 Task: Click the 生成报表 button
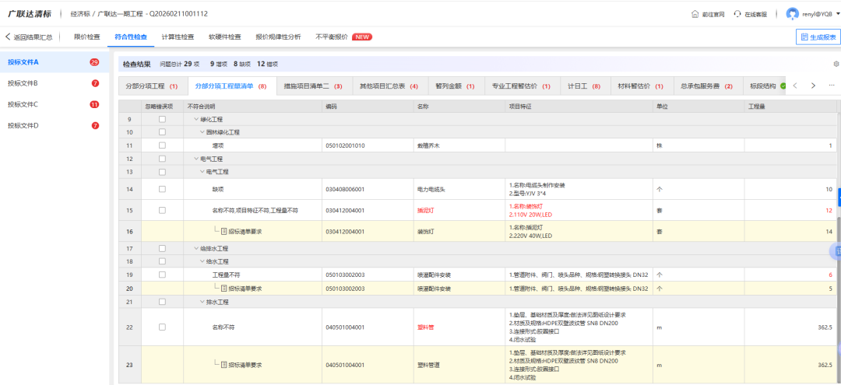pyautogui.click(x=818, y=37)
